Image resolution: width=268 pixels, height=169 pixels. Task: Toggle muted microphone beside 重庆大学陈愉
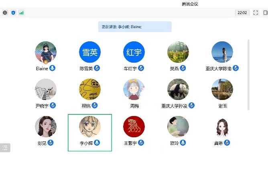(x=236, y=68)
